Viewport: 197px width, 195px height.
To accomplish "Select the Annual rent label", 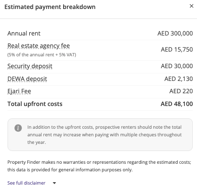I will pos(24,34).
